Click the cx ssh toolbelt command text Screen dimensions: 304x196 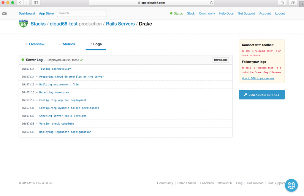(261, 53)
